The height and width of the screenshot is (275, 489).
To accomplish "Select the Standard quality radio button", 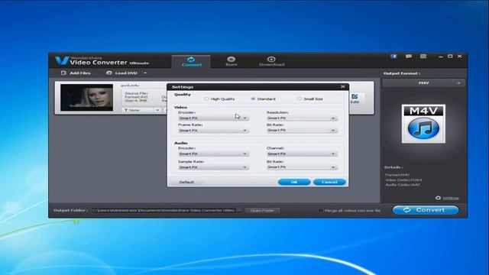I will pos(253,99).
